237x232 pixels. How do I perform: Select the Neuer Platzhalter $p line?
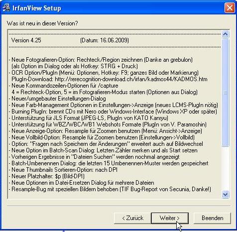click(x=47, y=176)
